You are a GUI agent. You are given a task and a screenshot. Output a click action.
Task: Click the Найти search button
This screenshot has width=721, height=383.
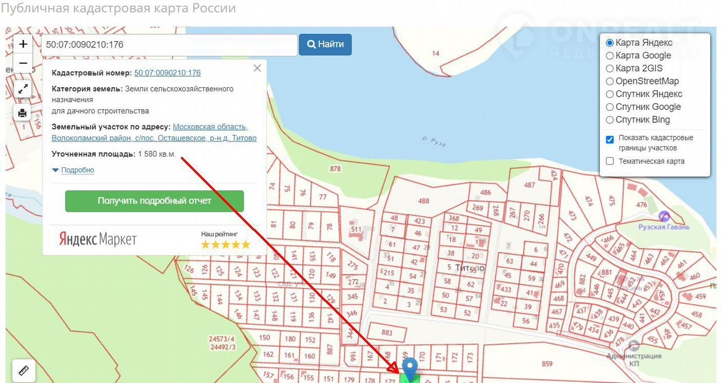pos(325,44)
